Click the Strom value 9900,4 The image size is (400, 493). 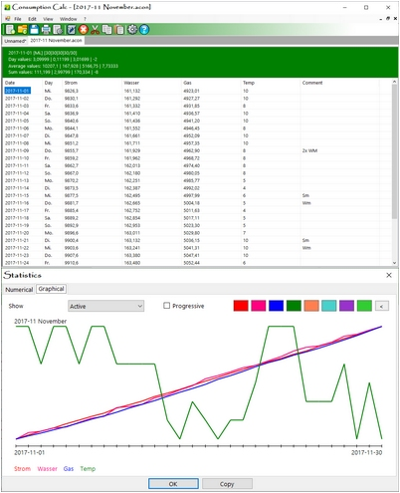(x=72, y=240)
